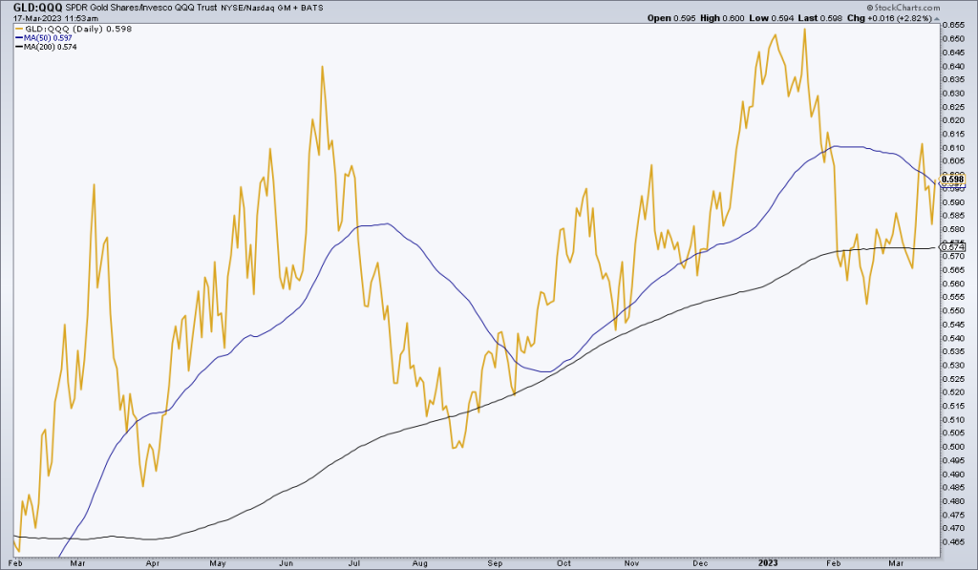The height and width of the screenshot is (570, 978).
Task: Click the 0.465 price axis label
Action: (955, 542)
